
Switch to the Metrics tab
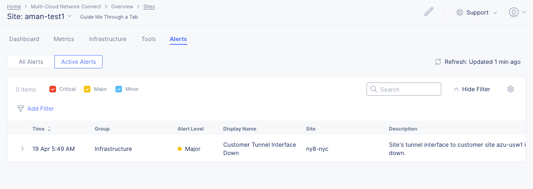coord(64,39)
